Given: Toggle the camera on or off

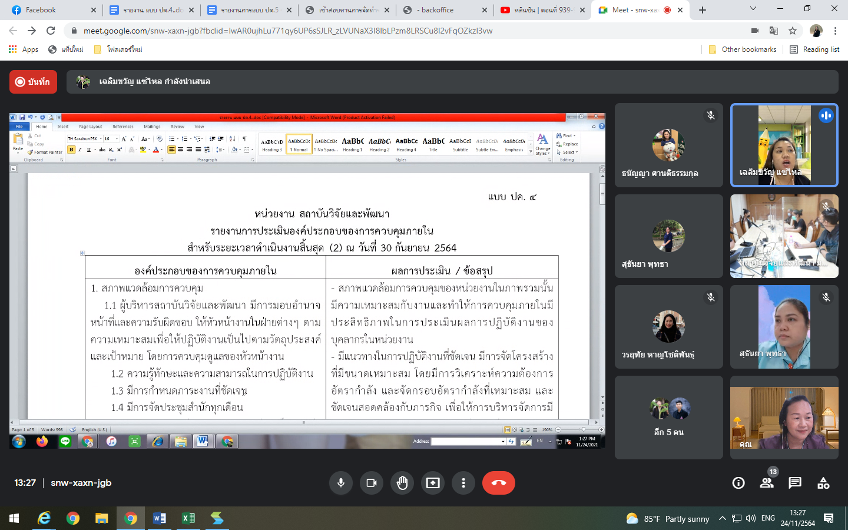Looking at the screenshot, I should pos(372,483).
